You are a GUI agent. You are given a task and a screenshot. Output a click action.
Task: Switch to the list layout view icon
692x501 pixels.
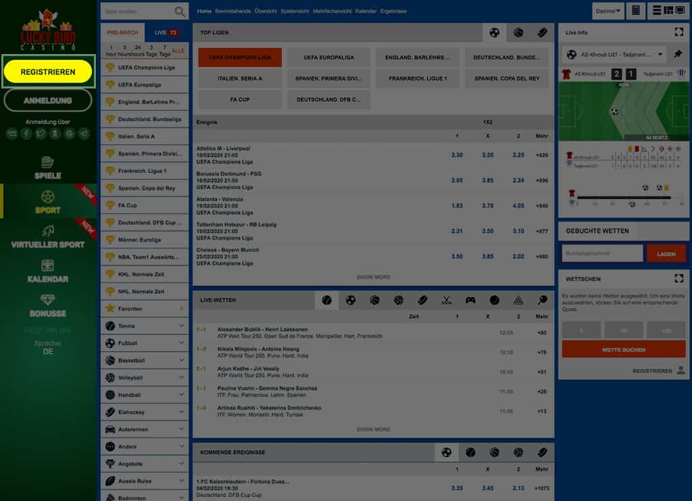pyautogui.click(x=657, y=11)
